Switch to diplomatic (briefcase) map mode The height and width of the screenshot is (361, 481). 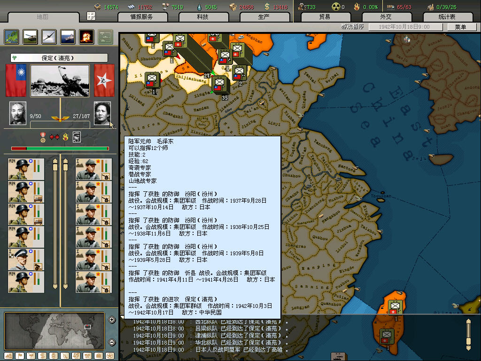99,356
